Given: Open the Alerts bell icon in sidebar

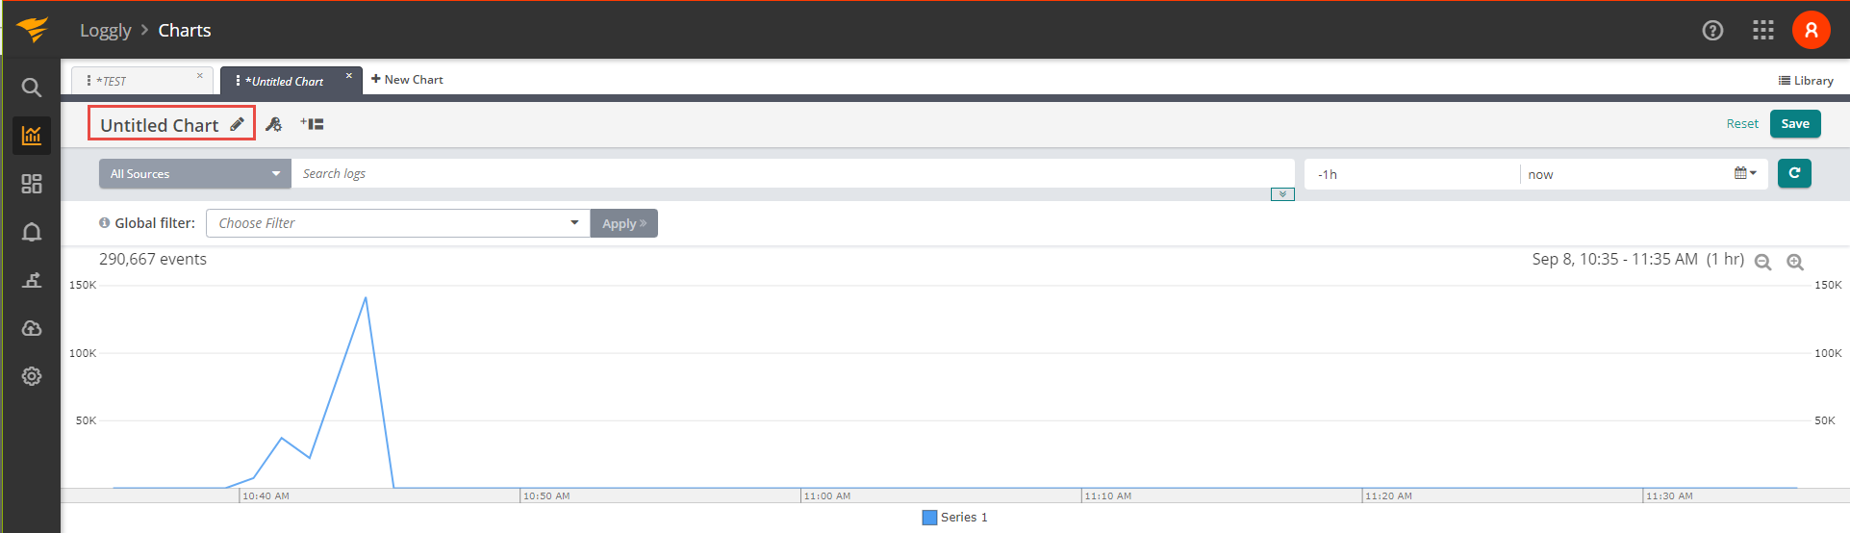Looking at the screenshot, I should pos(32,232).
